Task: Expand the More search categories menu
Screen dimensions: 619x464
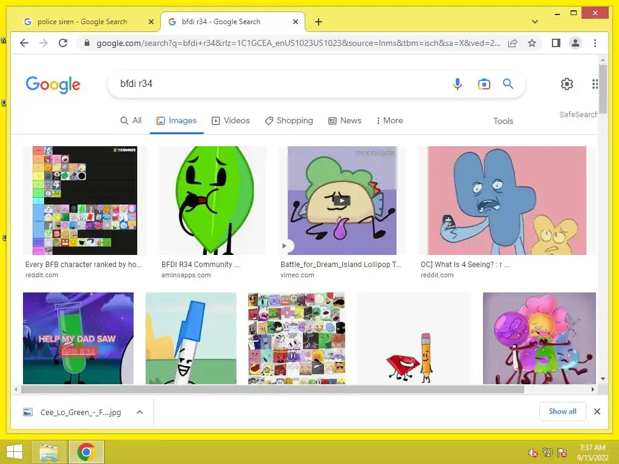Action: click(390, 121)
